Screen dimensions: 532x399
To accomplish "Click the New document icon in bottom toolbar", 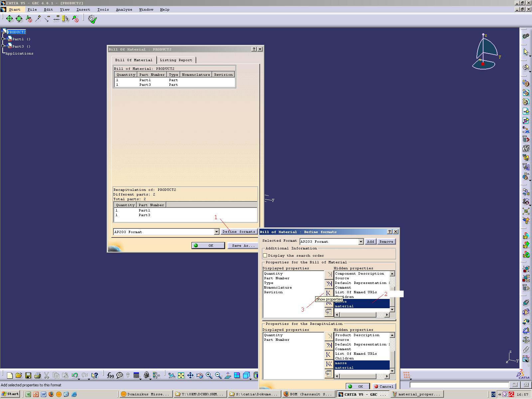I will [x=10, y=375].
